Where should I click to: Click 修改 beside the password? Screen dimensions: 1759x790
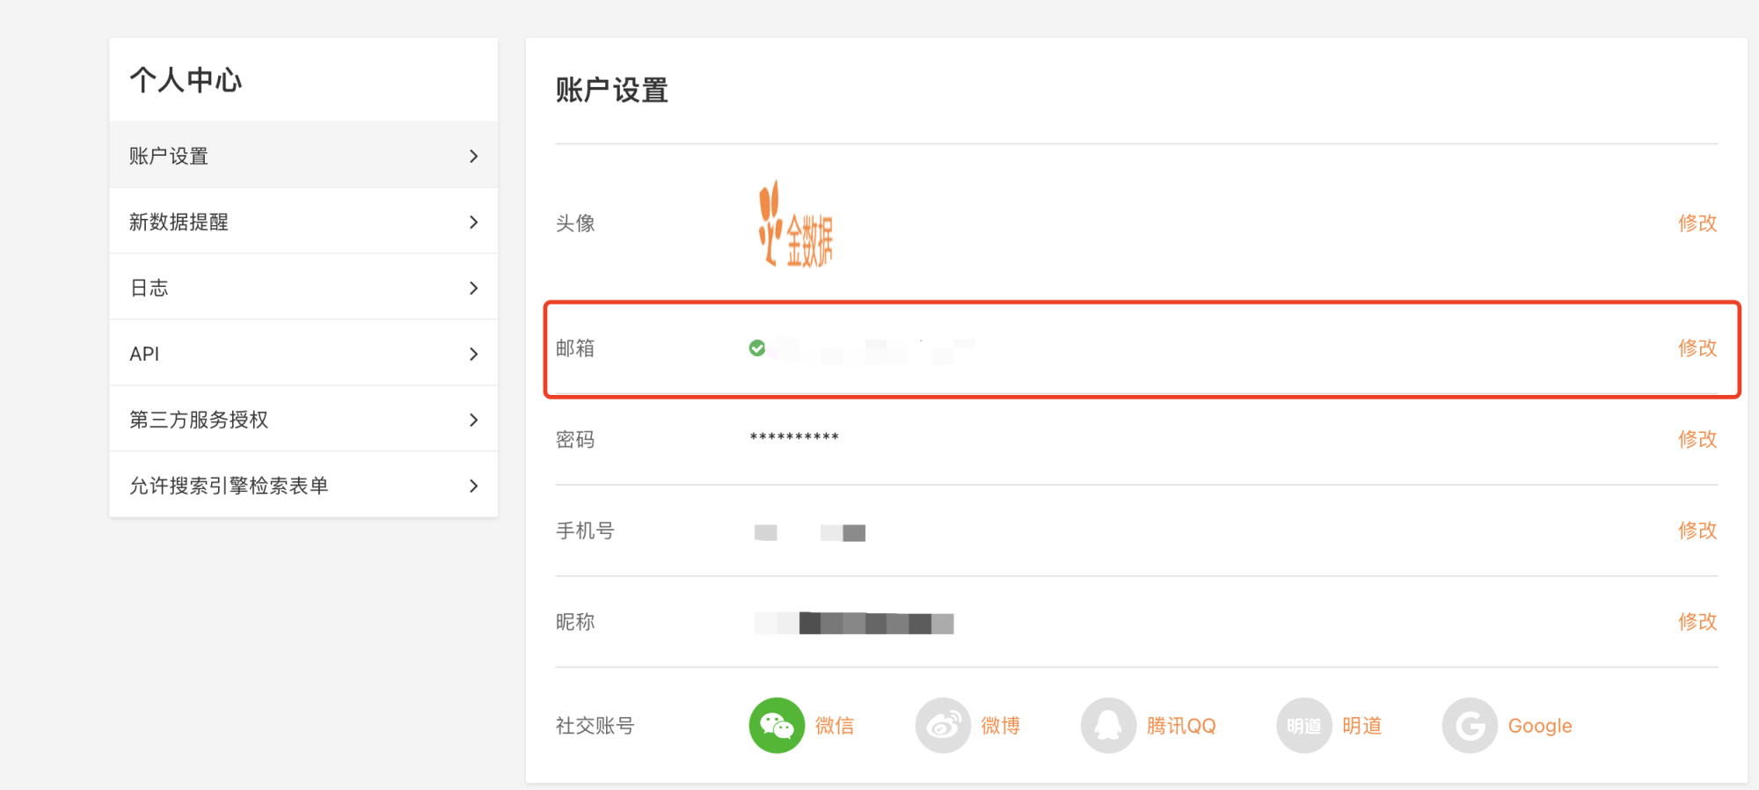[x=1697, y=439]
